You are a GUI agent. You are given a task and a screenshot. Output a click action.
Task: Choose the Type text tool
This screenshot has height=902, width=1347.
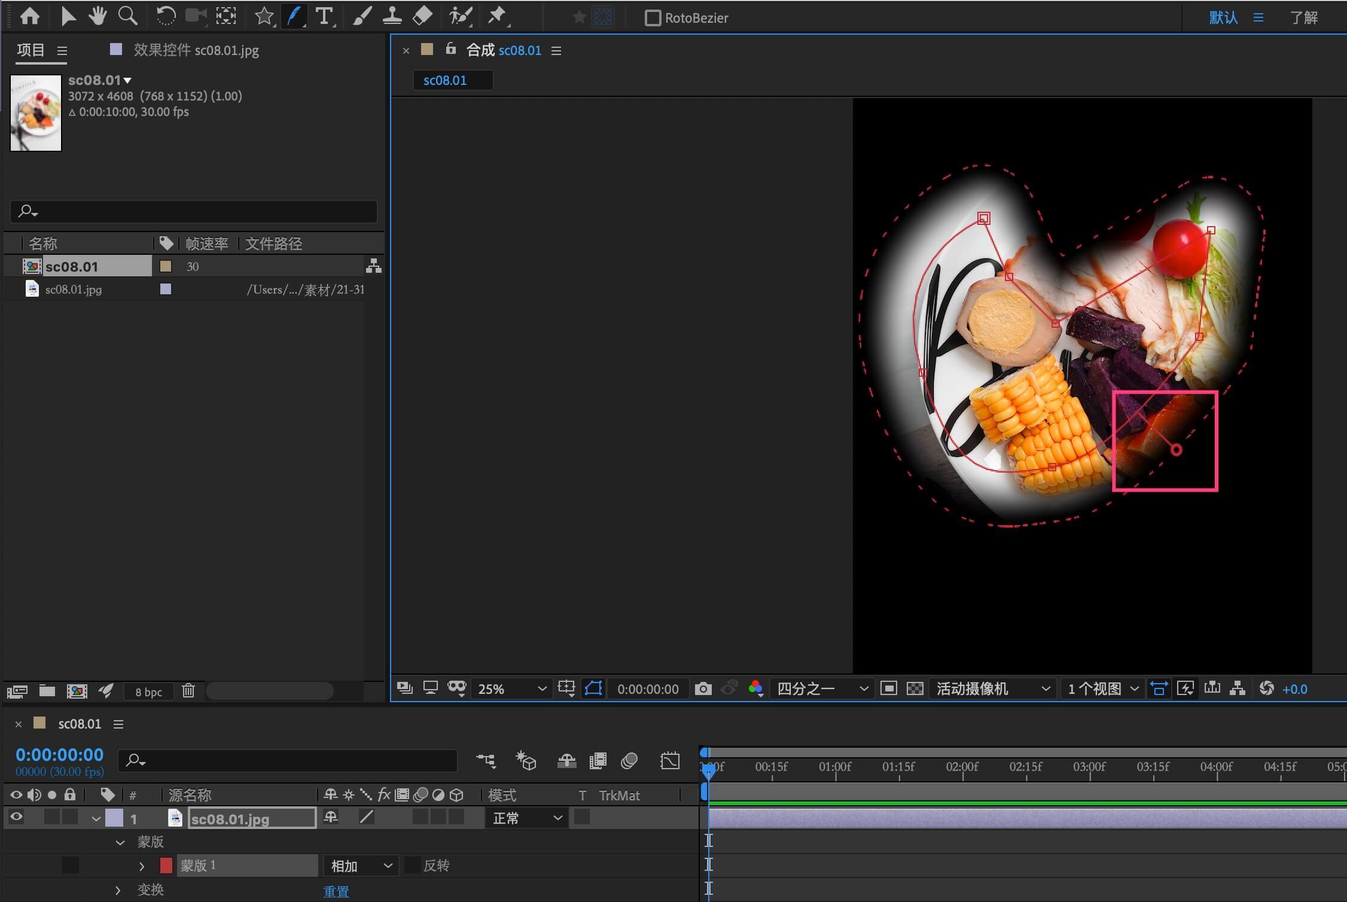tap(324, 16)
